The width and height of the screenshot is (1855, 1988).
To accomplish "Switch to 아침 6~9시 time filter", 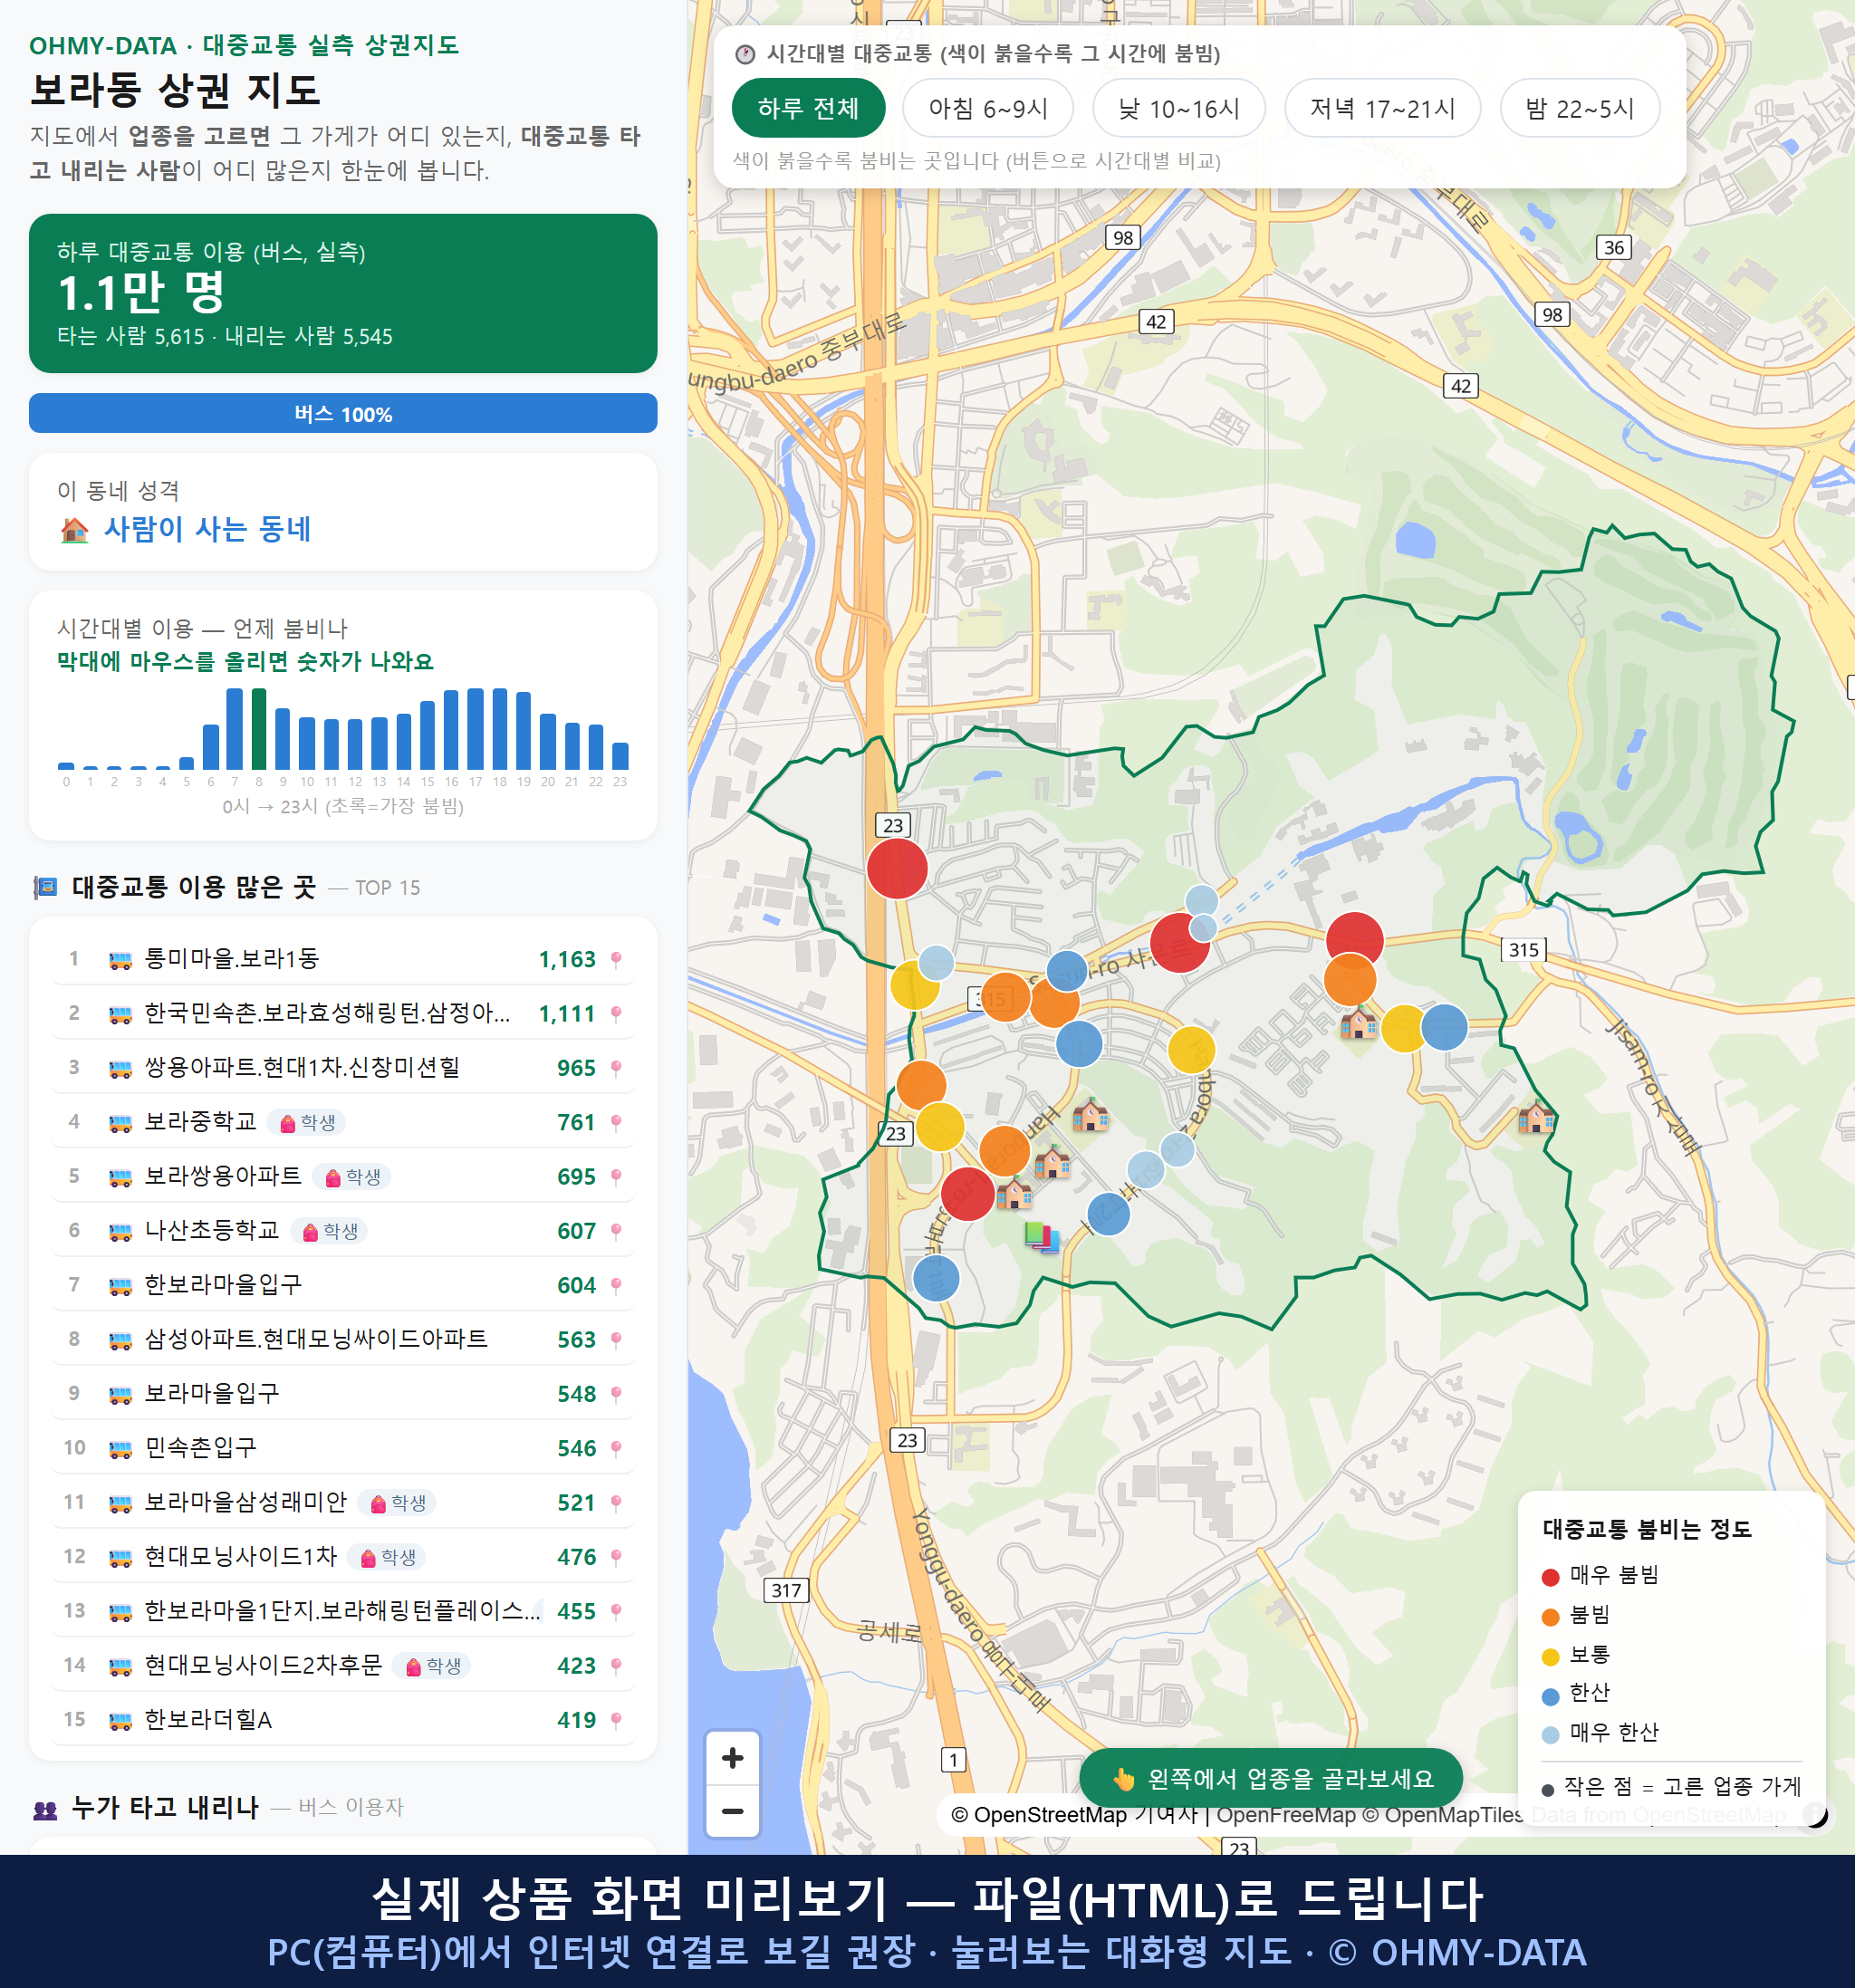I will click(x=988, y=108).
